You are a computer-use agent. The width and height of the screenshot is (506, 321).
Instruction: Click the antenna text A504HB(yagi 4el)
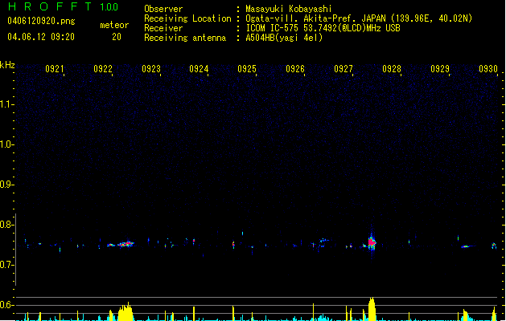(284, 38)
